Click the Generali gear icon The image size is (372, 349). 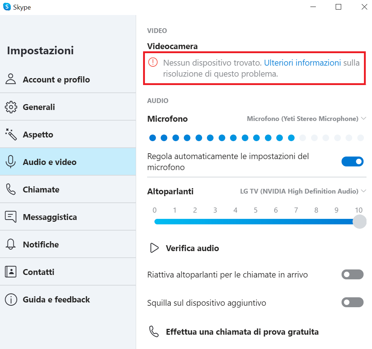[x=11, y=107]
